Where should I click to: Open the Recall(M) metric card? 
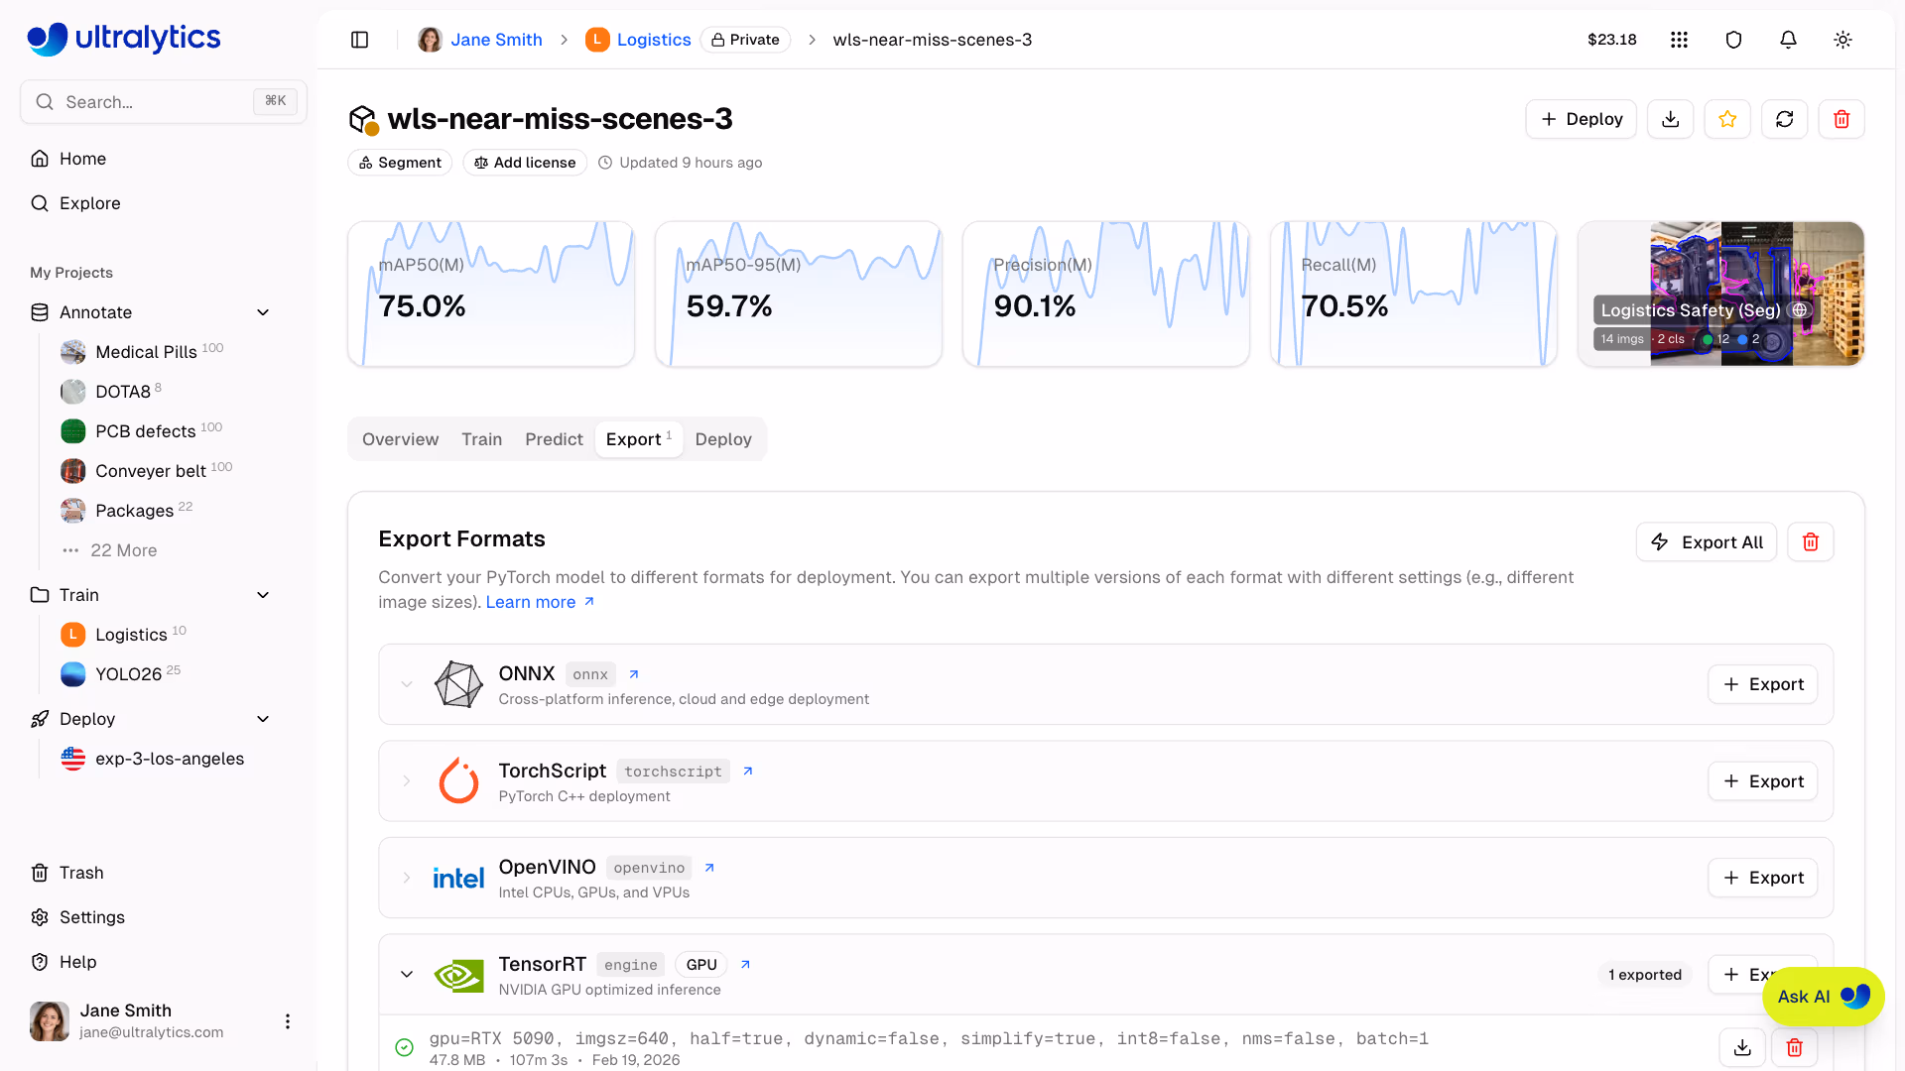click(x=1413, y=294)
